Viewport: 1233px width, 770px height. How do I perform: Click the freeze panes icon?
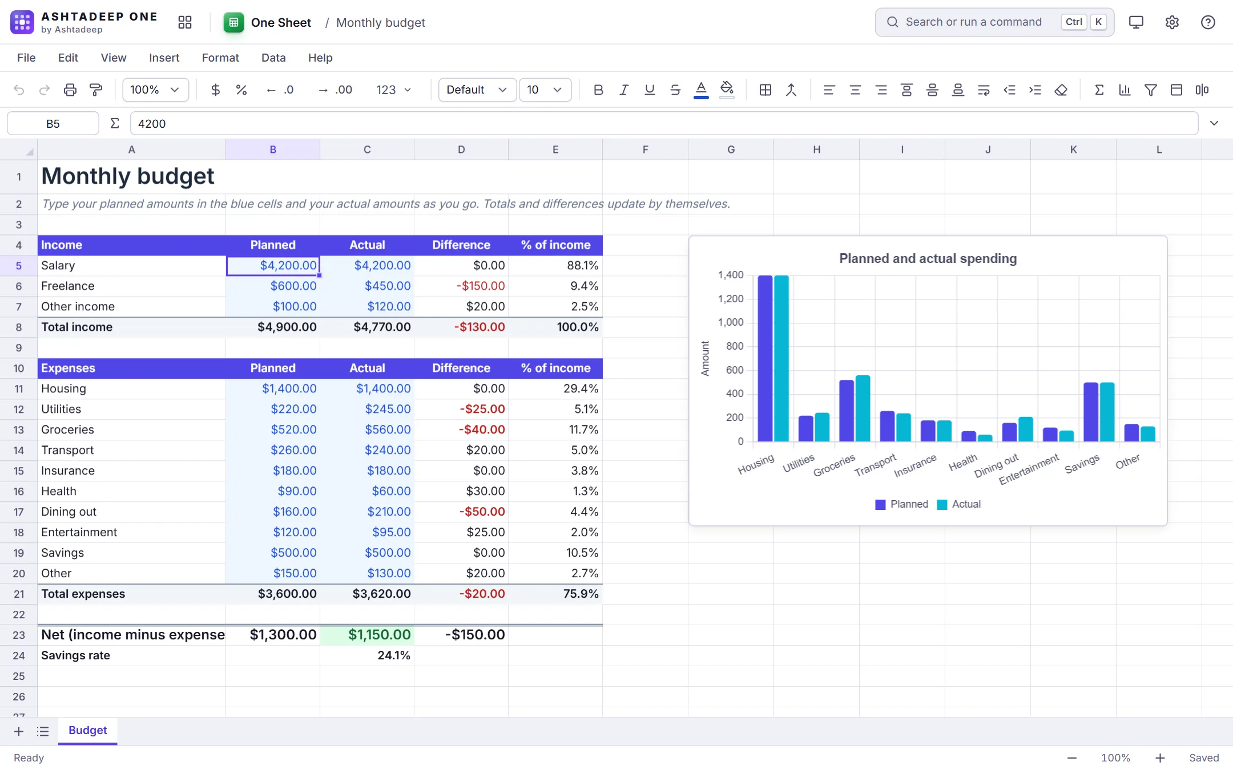pyautogui.click(x=1176, y=90)
